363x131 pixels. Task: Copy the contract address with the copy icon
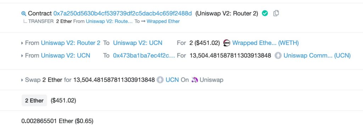[x=276, y=13]
